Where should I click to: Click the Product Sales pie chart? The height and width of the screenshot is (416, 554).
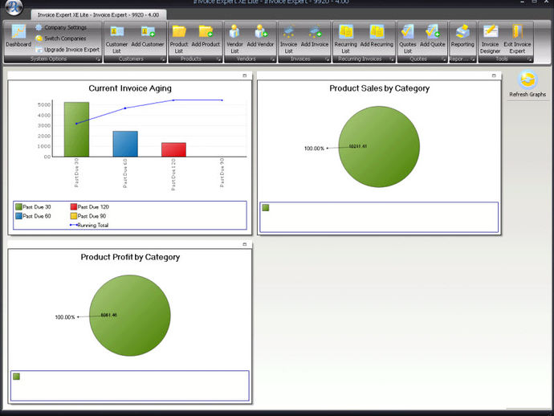(379, 147)
